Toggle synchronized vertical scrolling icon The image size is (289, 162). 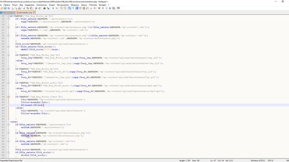point(61,8)
